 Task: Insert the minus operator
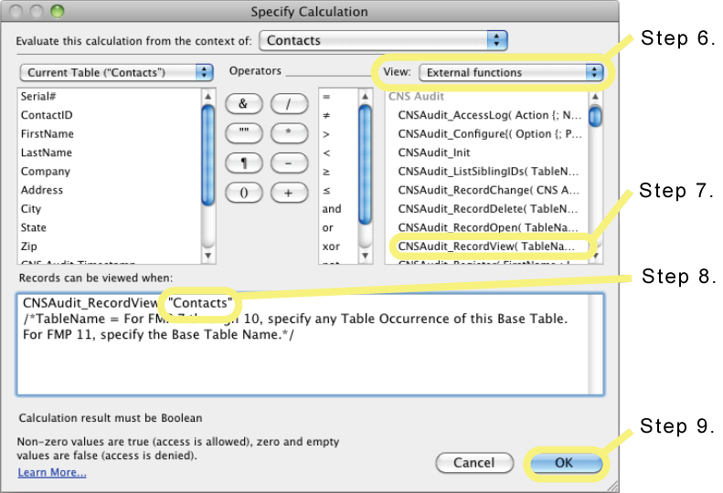point(289,163)
